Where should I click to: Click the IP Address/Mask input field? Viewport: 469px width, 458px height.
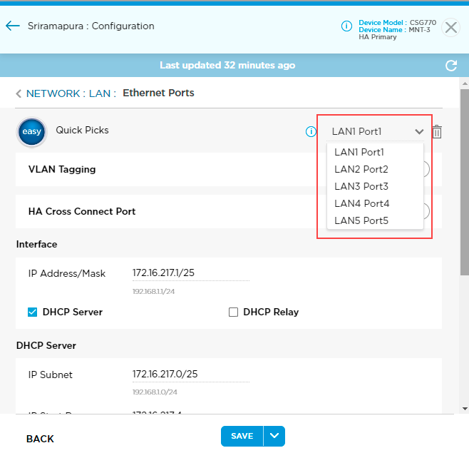(x=190, y=273)
